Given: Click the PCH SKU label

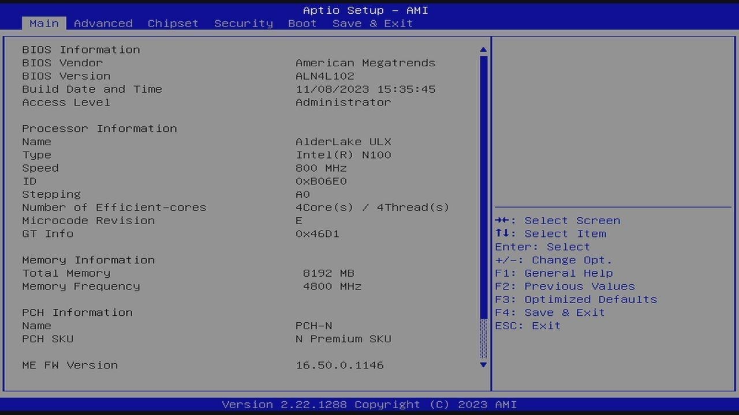Looking at the screenshot, I should (x=48, y=339).
